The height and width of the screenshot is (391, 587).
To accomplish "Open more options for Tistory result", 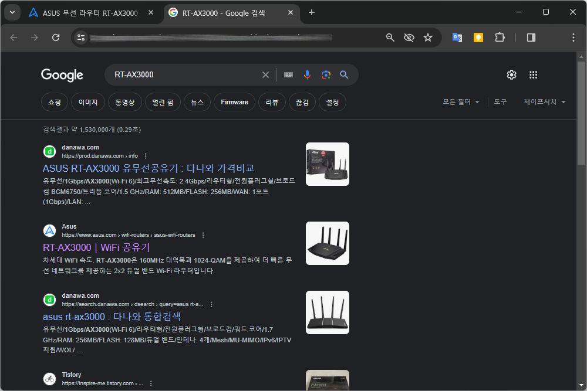I will (151, 383).
